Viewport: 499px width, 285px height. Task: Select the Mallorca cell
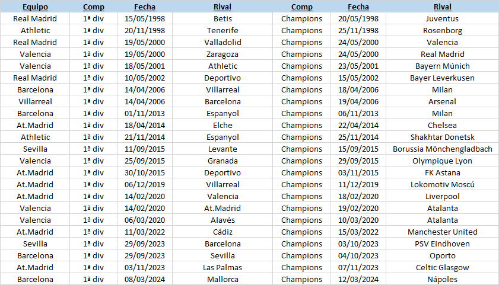(x=223, y=279)
